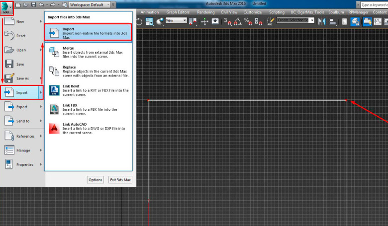Viewport: 388px width, 226px height.
Task: Click the Options button
Action: click(x=96, y=180)
